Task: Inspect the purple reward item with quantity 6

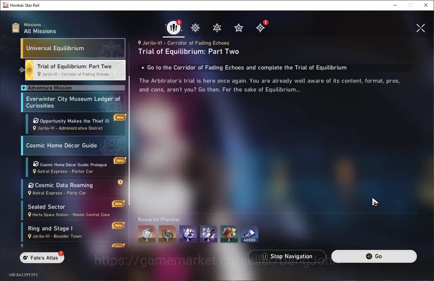Action: pyautogui.click(x=209, y=234)
